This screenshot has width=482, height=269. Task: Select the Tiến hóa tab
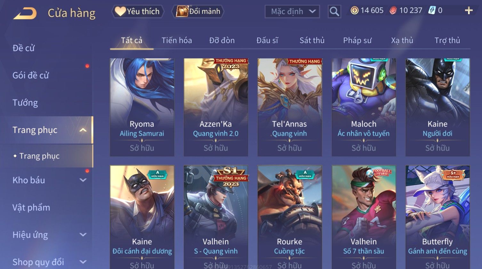(177, 40)
